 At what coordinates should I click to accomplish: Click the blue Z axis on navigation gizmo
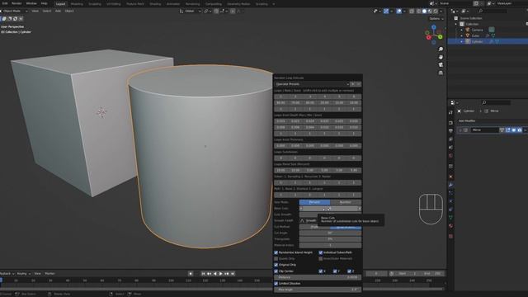click(x=434, y=27)
